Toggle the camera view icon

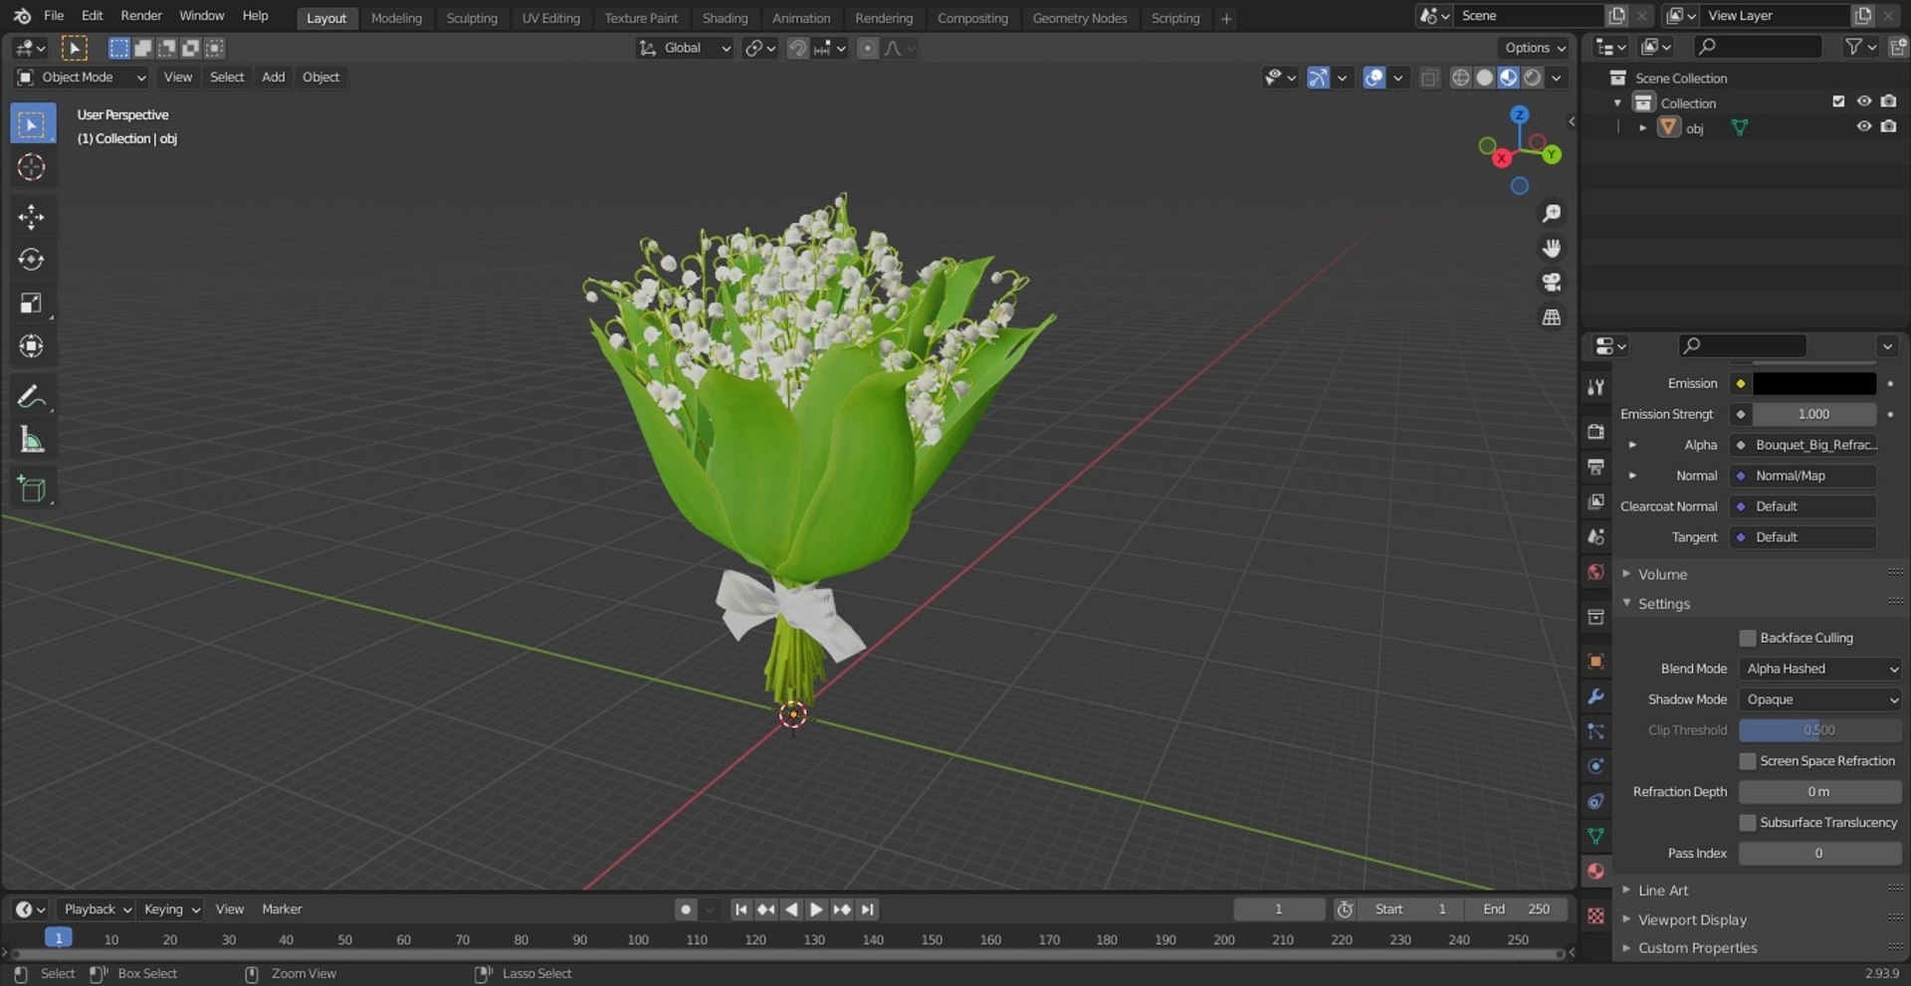point(1551,283)
